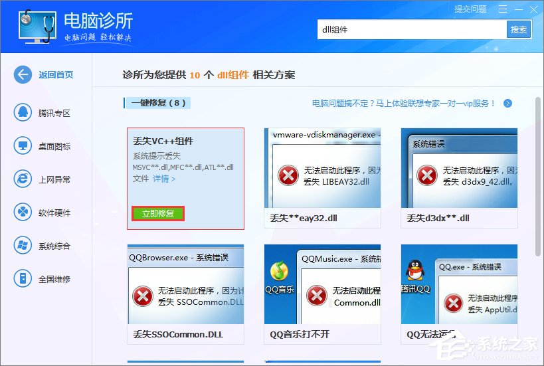Image resolution: width=544 pixels, height=366 pixels.
Task: Select the 软件硬件 clover icon
Action: pos(23,212)
